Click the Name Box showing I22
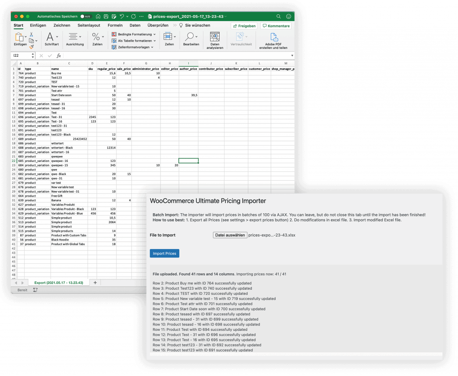 coord(21,55)
